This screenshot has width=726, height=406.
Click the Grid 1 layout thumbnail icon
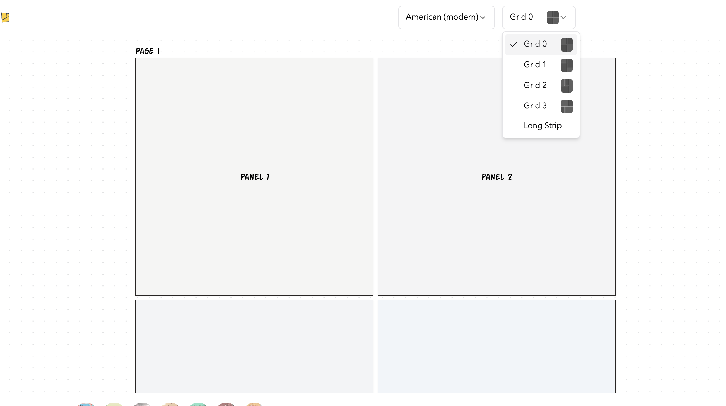point(567,65)
